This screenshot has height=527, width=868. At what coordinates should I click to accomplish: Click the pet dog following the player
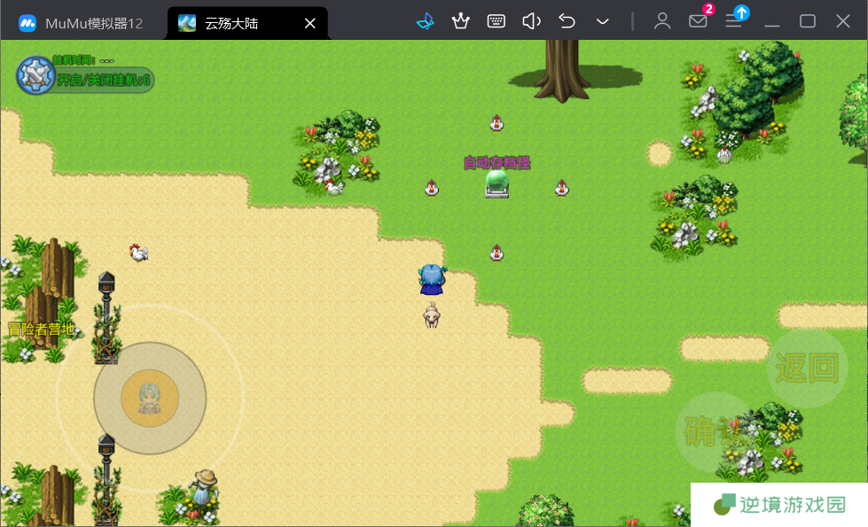click(x=432, y=316)
